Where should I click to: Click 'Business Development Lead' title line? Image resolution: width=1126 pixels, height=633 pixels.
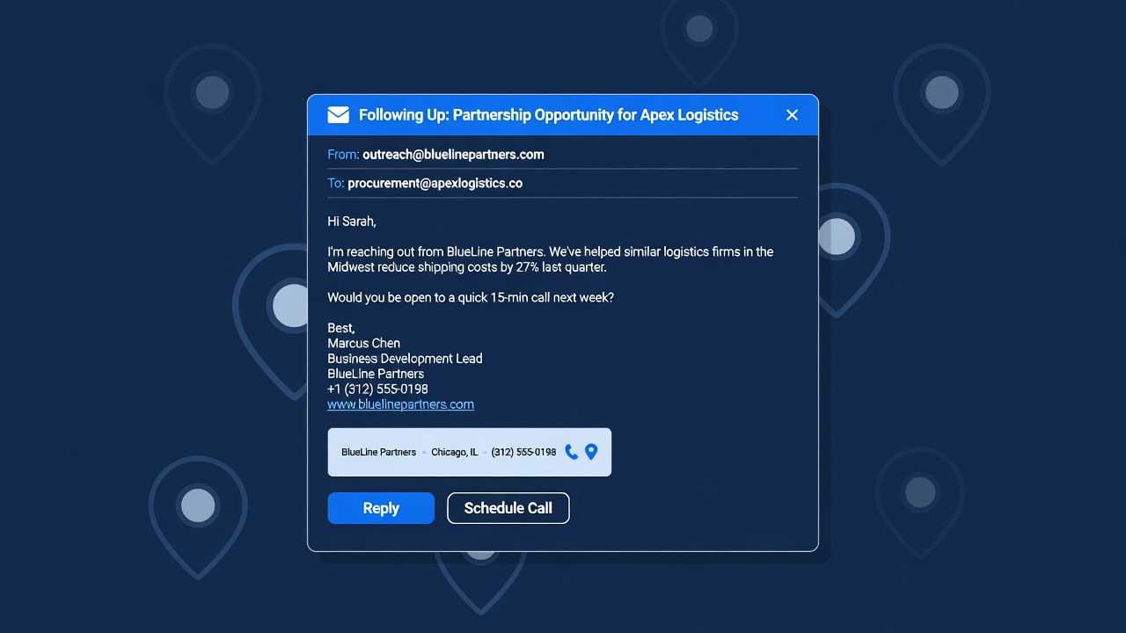(405, 359)
